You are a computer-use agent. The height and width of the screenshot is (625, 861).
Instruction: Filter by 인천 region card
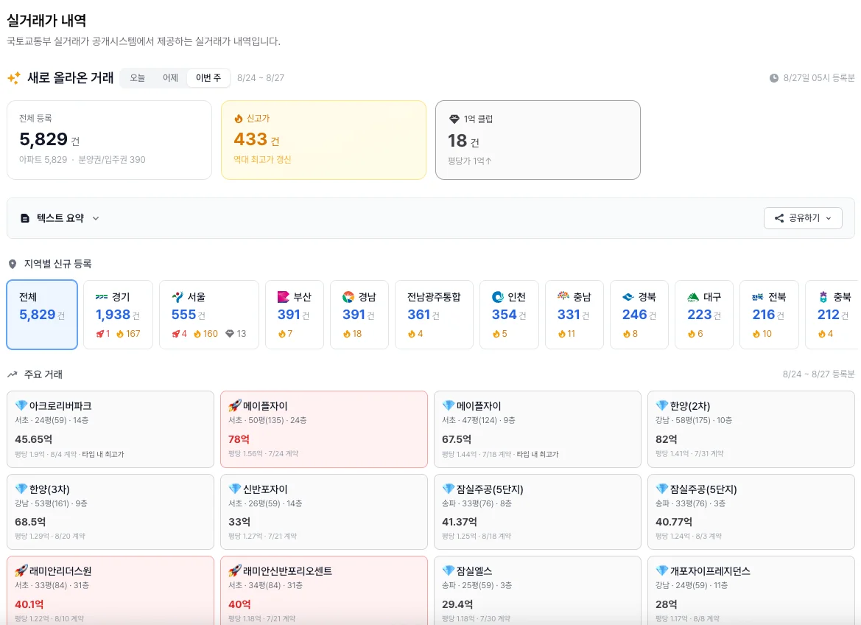pyautogui.click(x=509, y=315)
